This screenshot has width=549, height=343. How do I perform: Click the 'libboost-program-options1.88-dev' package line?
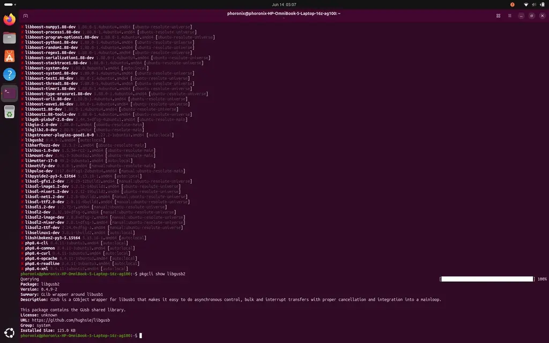[x=117, y=37]
